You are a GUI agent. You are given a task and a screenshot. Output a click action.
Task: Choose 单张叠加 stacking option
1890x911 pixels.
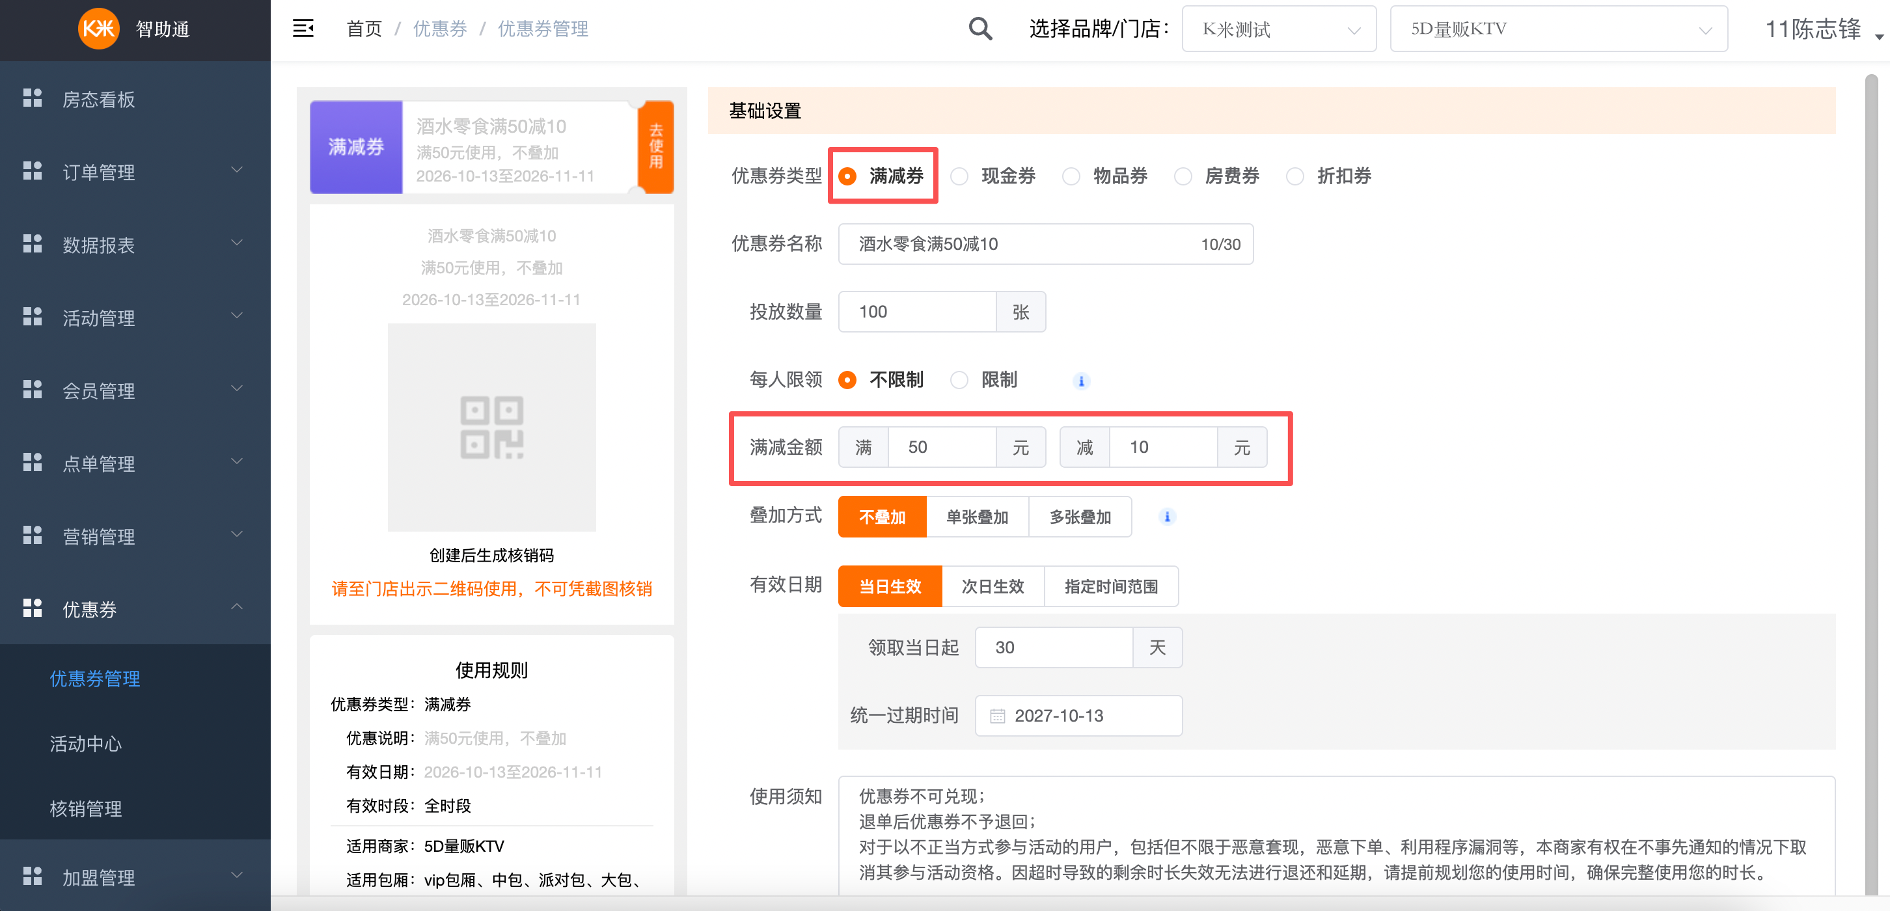coord(978,517)
